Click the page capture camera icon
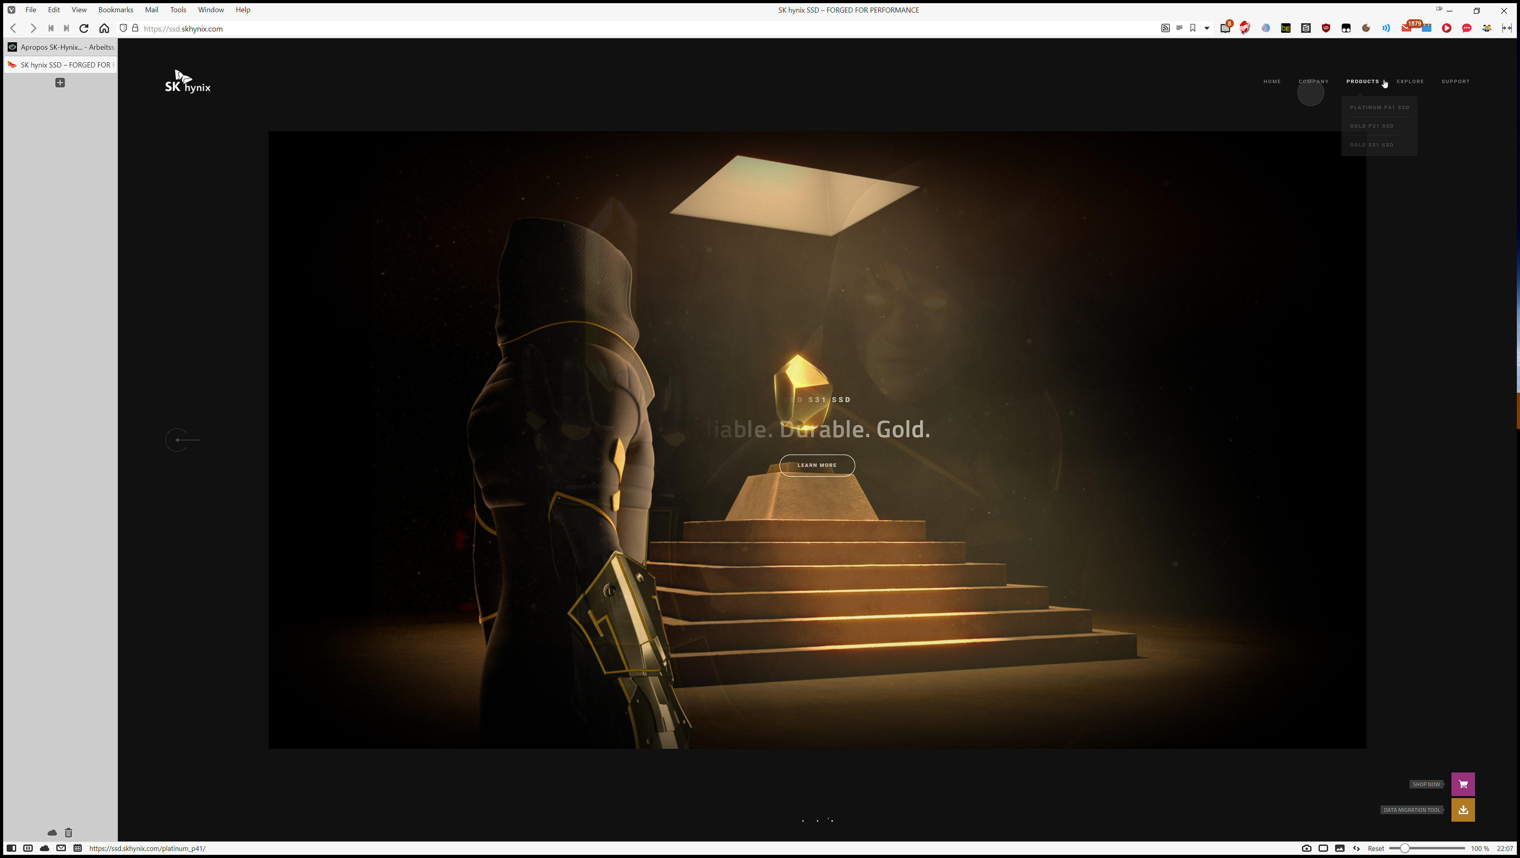1520x858 pixels. click(x=1306, y=849)
